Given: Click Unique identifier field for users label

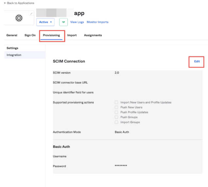Looking at the screenshot, I should tap(73, 93).
